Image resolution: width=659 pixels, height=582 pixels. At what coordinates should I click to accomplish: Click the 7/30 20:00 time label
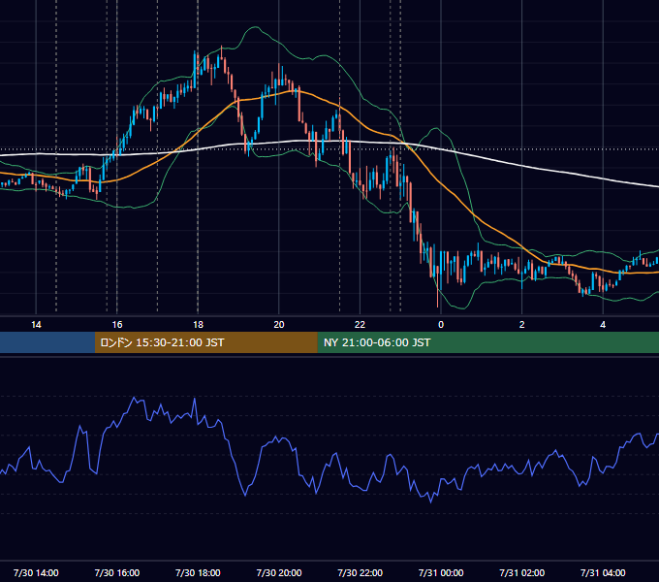click(279, 572)
